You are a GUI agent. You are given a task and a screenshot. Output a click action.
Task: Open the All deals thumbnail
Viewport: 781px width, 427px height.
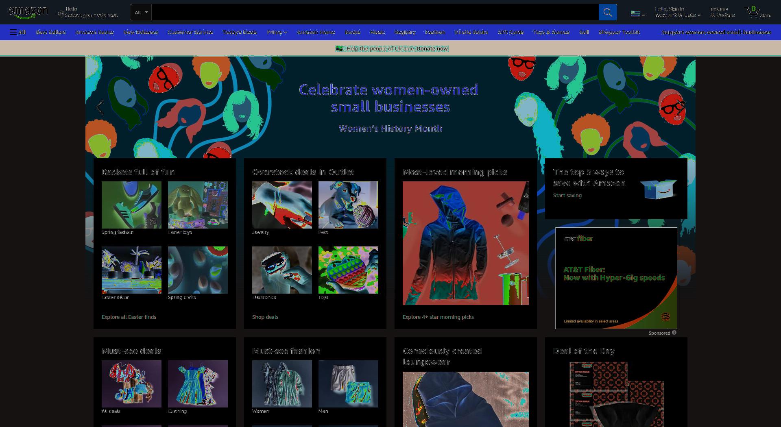click(131, 384)
